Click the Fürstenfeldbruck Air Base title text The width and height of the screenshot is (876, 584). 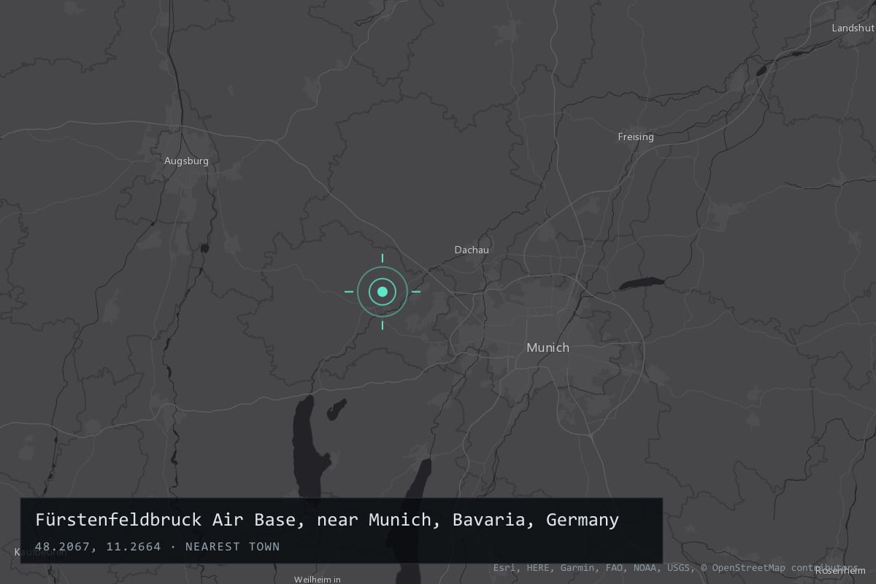point(327,520)
